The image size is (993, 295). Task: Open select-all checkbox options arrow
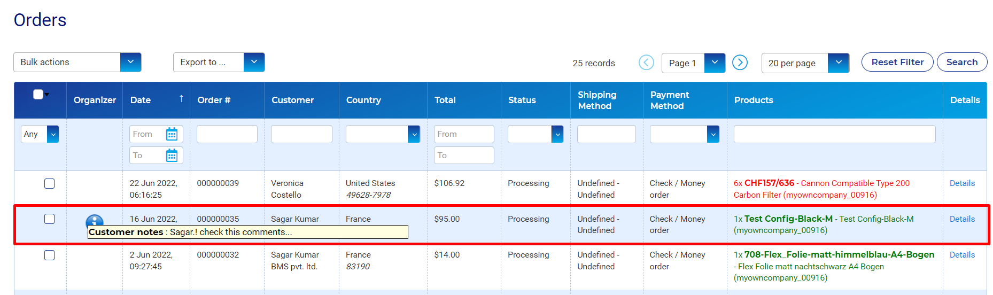[x=46, y=95]
